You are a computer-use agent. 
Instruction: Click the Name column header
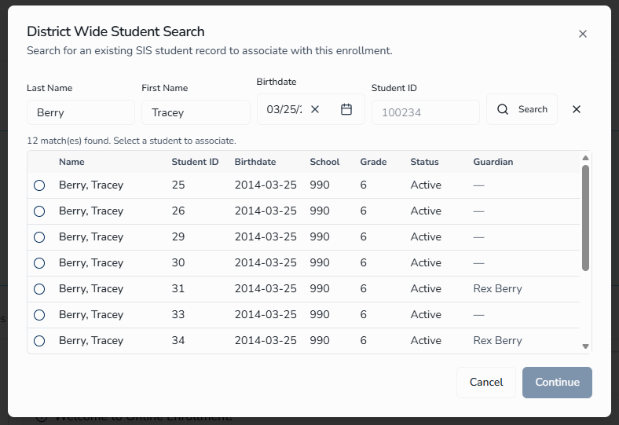[71, 162]
